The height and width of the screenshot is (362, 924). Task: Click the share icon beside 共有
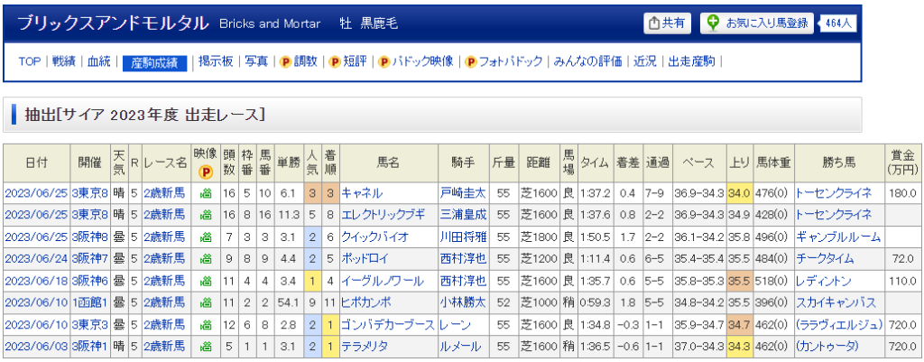coord(654,23)
